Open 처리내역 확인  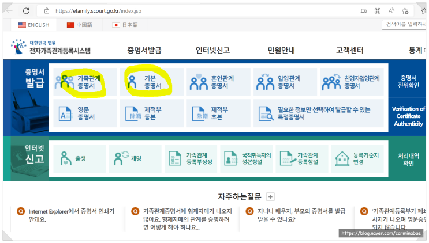408,160
